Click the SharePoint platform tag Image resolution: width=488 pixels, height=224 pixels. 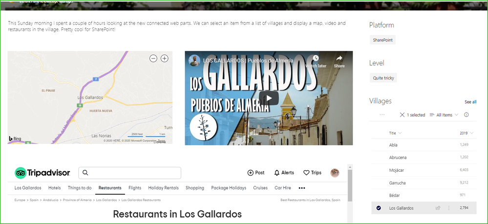pyautogui.click(x=382, y=40)
